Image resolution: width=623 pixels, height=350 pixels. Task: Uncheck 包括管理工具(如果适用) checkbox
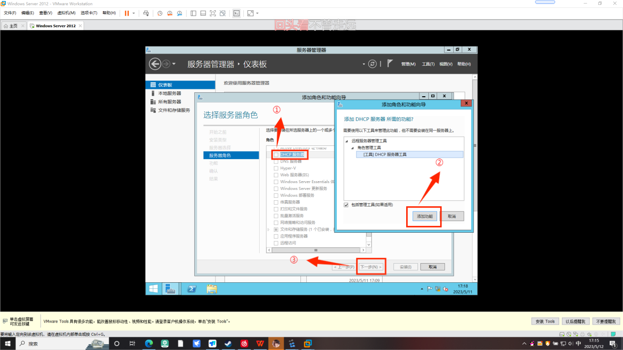coord(346,205)
